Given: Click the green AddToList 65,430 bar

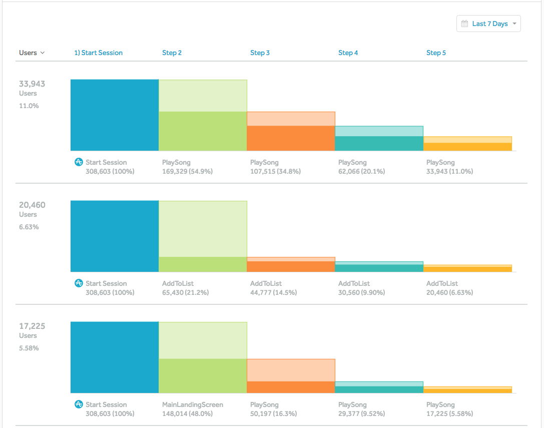Looking at the screenshot, I should (x=203, y=264).
